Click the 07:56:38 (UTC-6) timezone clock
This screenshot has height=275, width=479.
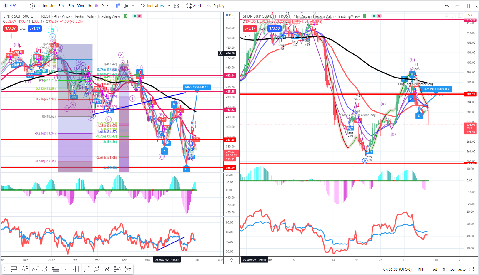click(x=397, y=269)
